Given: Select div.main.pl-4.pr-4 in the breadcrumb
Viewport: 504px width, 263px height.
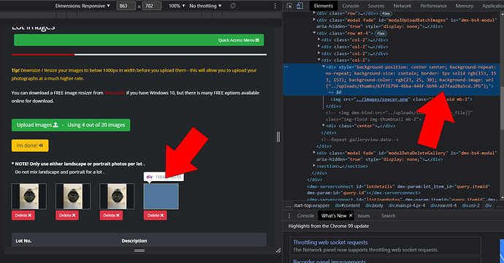Looking at the screenshot, I should pyautogui.click(x=407, y=206).
